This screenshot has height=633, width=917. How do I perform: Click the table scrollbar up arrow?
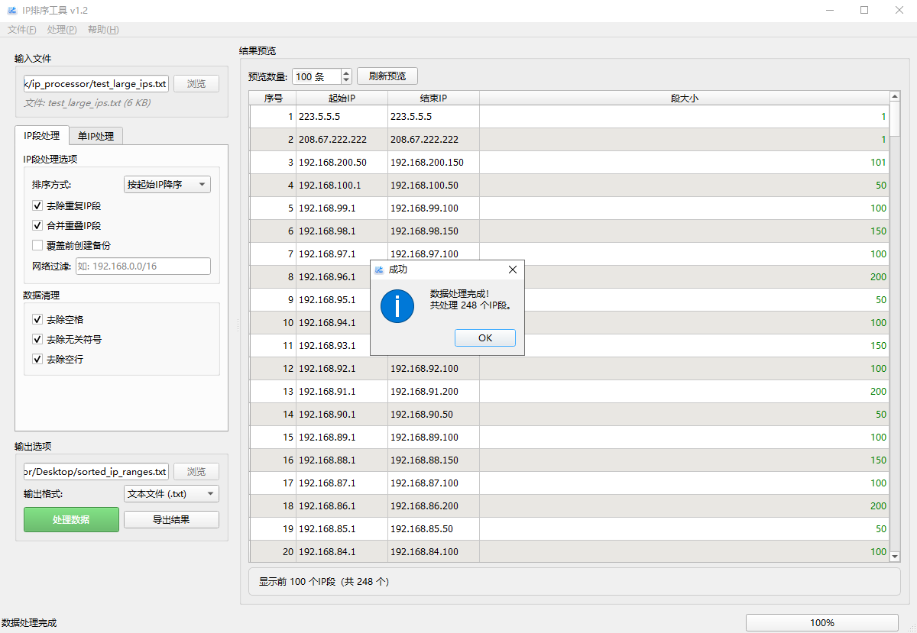coord(895,96)
